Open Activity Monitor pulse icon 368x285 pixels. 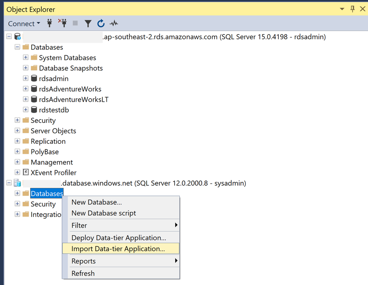click(114, 23)
